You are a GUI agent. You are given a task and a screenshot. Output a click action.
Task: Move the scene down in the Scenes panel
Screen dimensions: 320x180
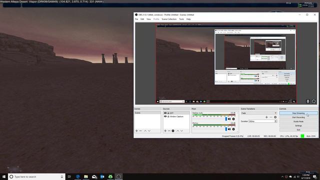[149, 131]
